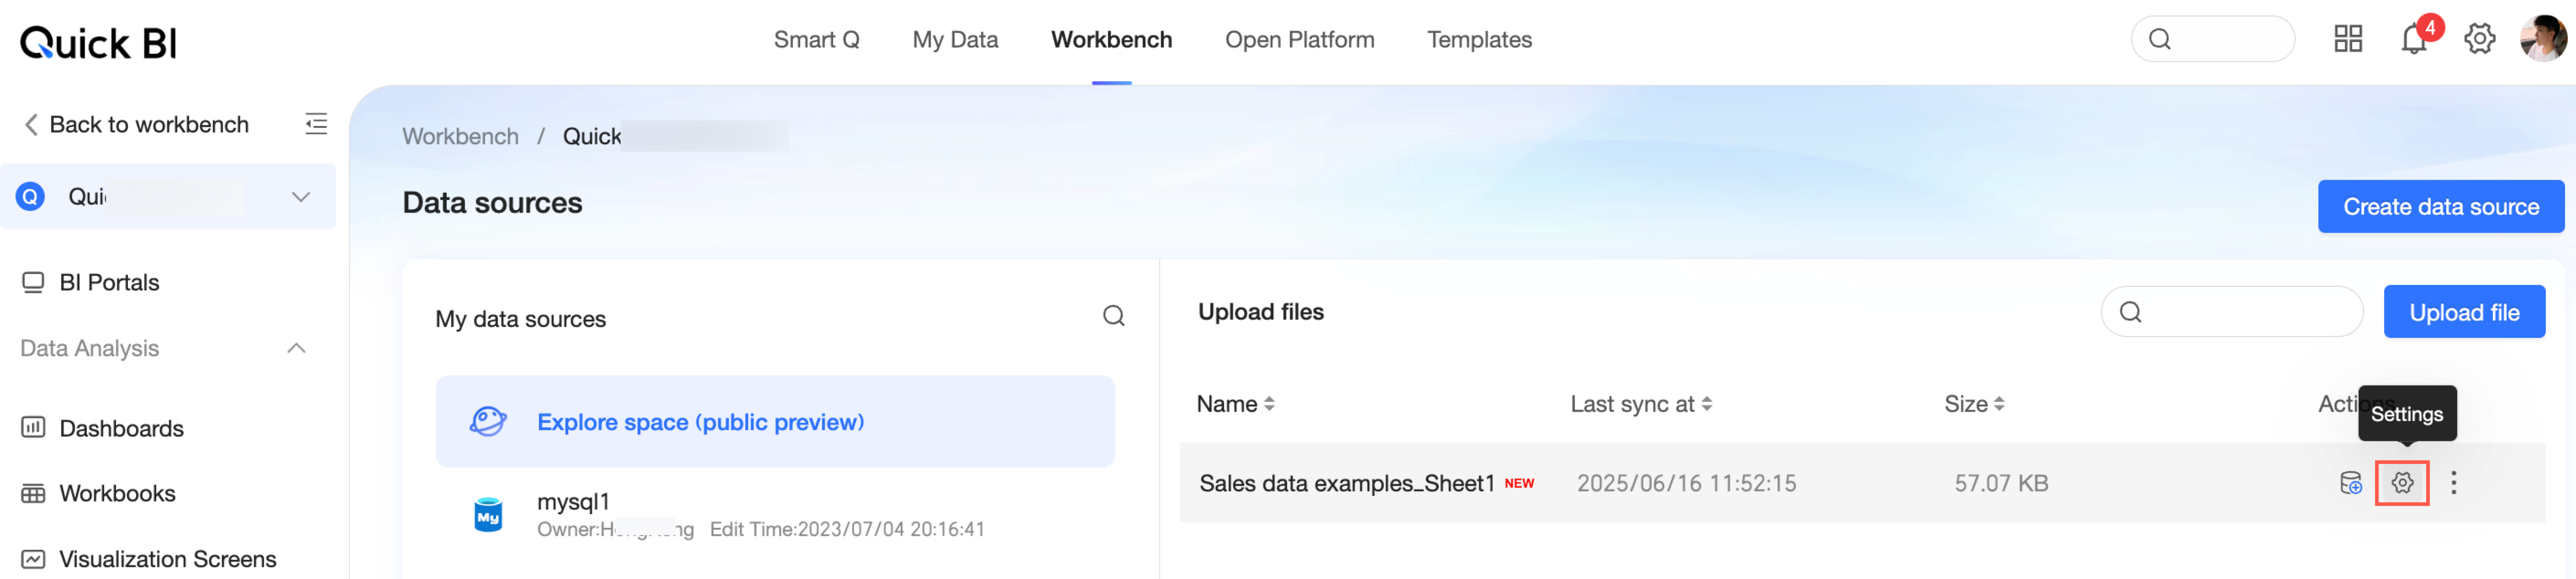
Task: Expand the workspace selector dropdown
Action: (x=300, y=197)
